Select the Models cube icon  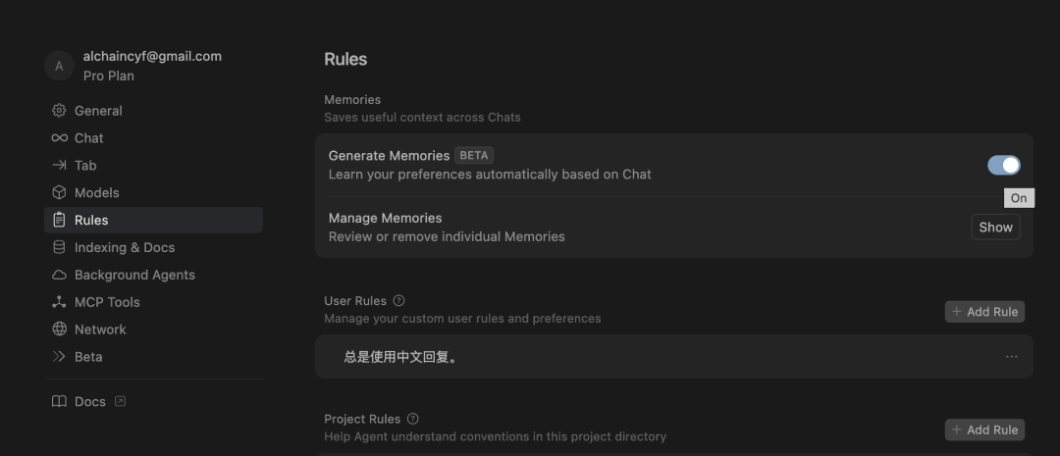click(60, 192)
